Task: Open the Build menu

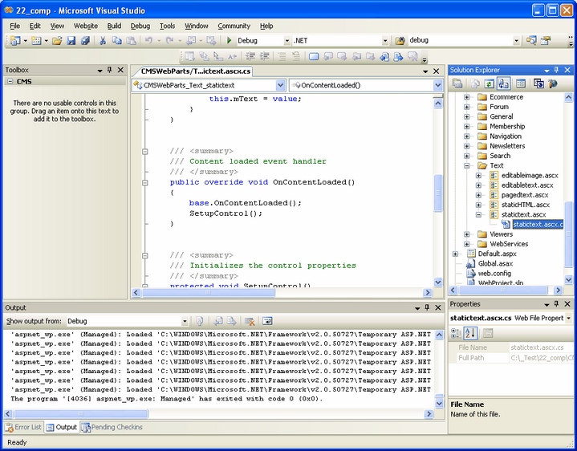Action: pyautogui.click(x=114, y=26)
